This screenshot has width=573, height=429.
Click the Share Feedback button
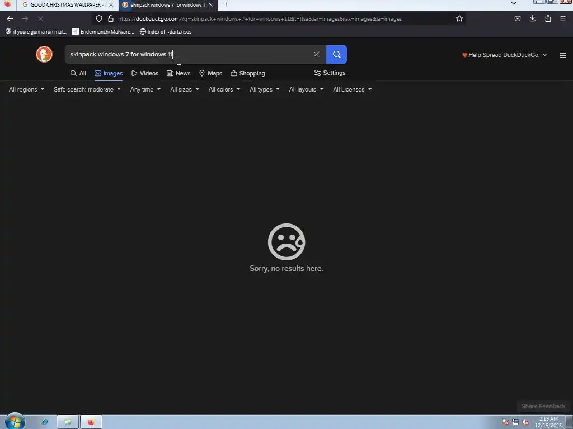click(543, 407)
